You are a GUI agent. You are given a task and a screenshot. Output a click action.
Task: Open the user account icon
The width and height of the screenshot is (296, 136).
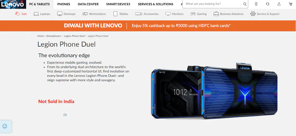[x=279, y=4]
